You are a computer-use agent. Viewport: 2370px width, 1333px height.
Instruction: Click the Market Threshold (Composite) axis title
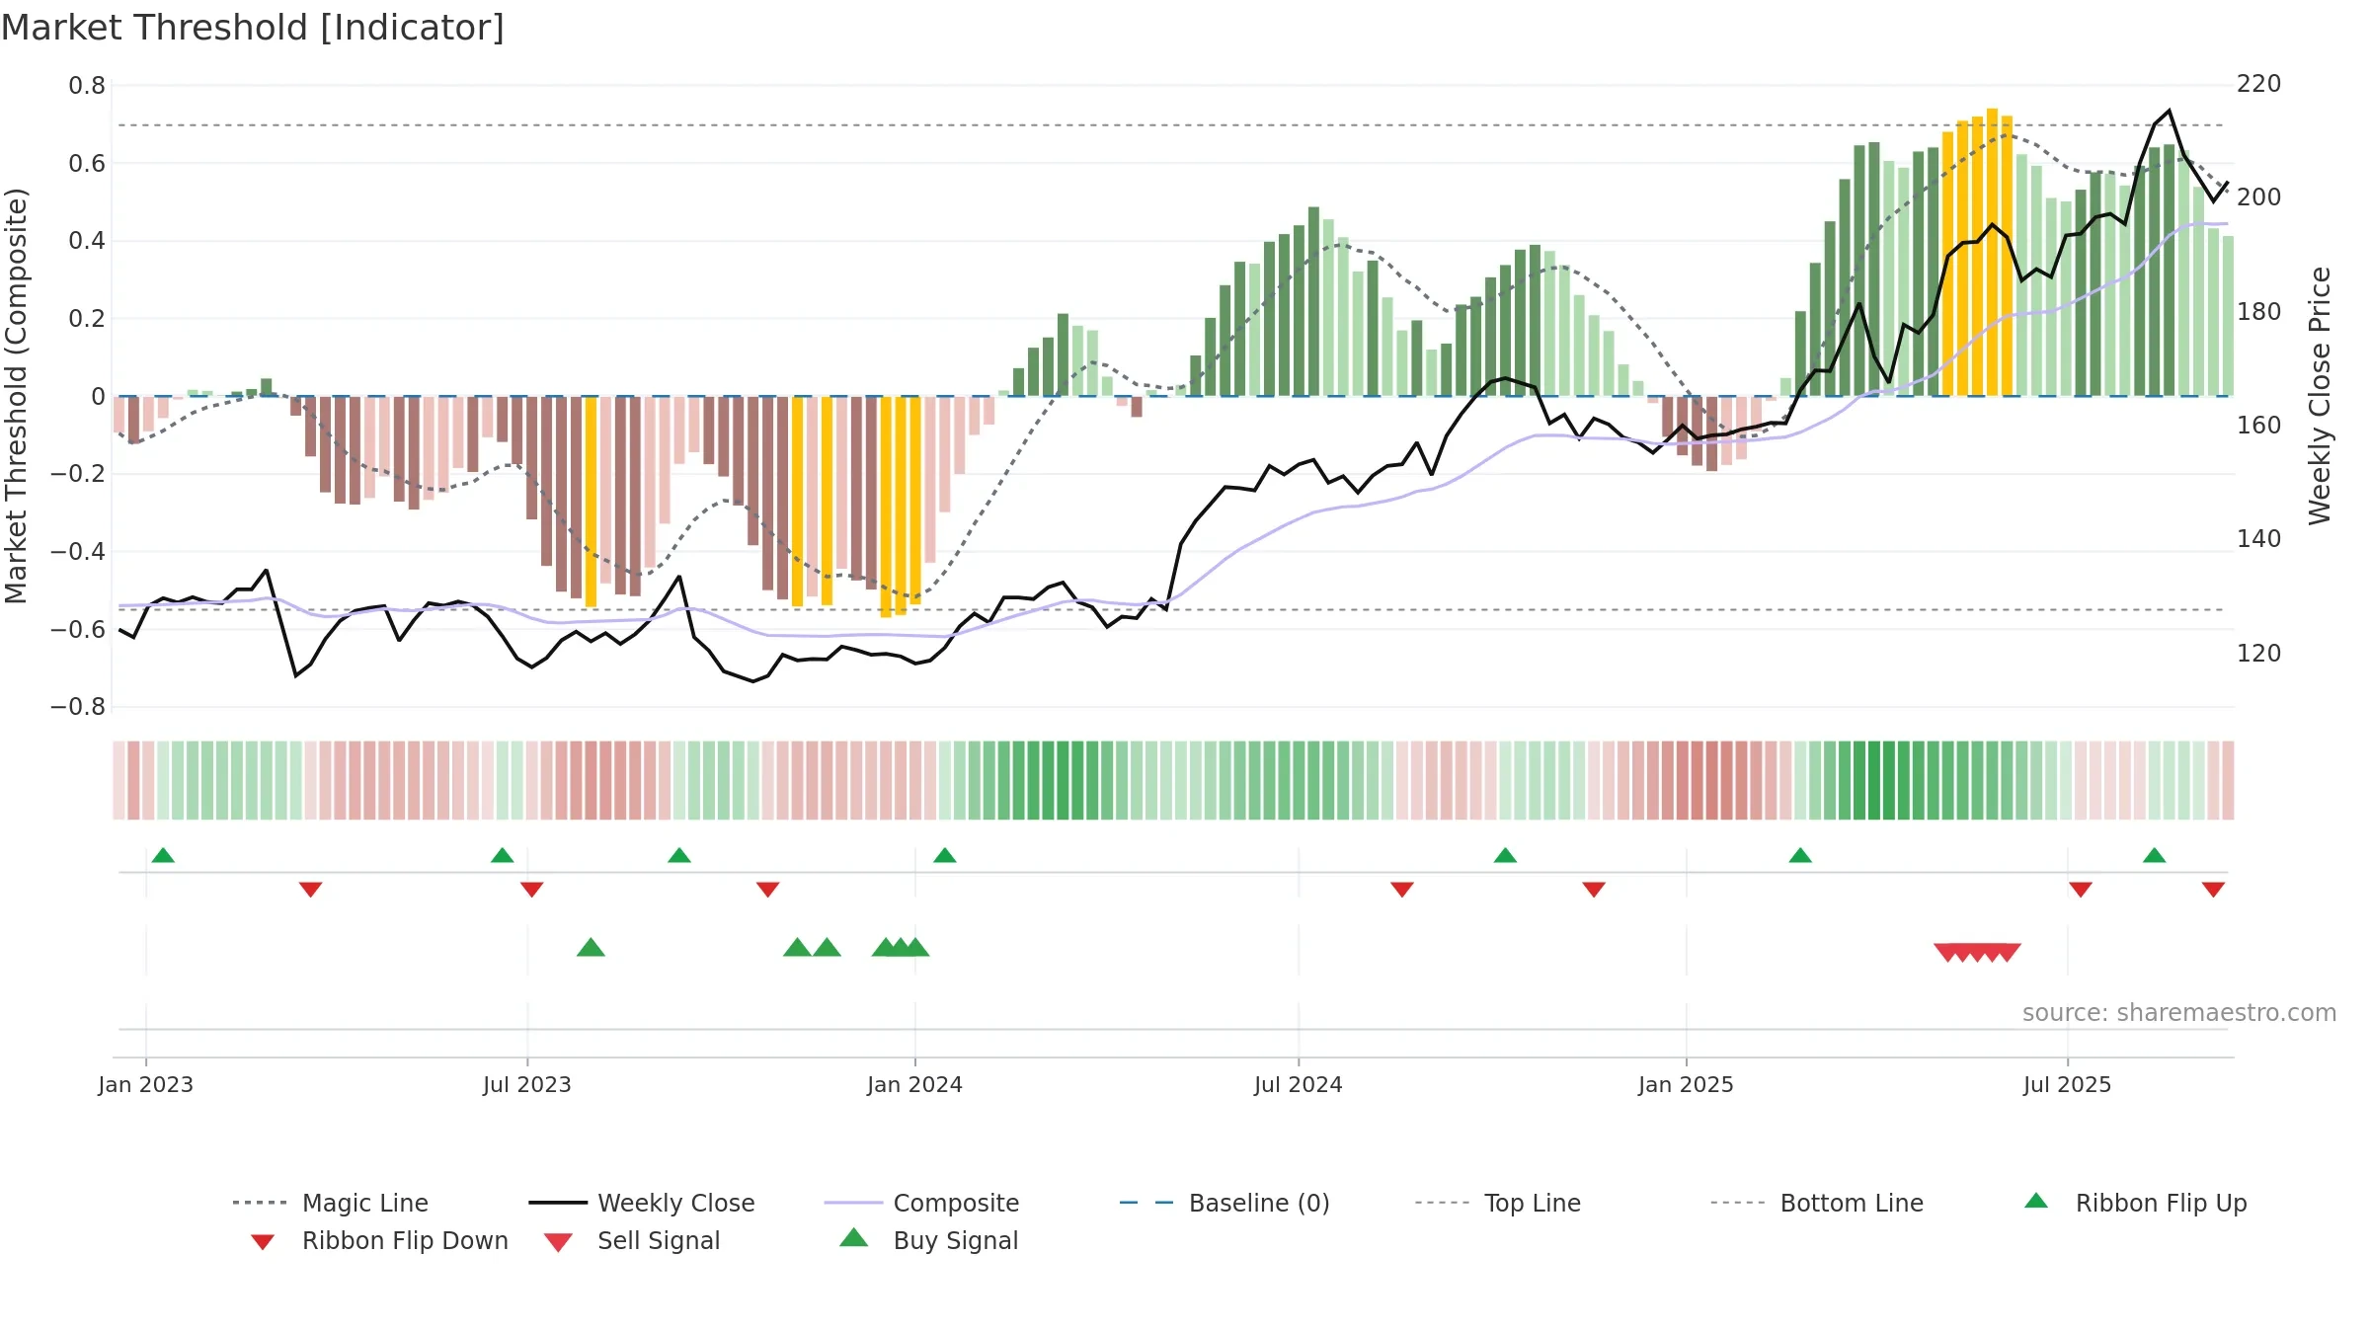(16, 395)
